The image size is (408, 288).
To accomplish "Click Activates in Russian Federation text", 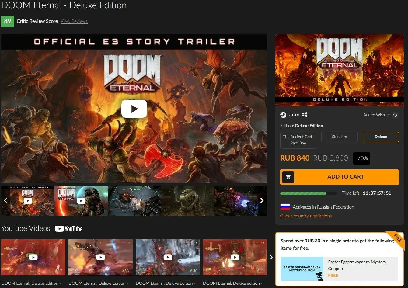I will pos(323,207).
